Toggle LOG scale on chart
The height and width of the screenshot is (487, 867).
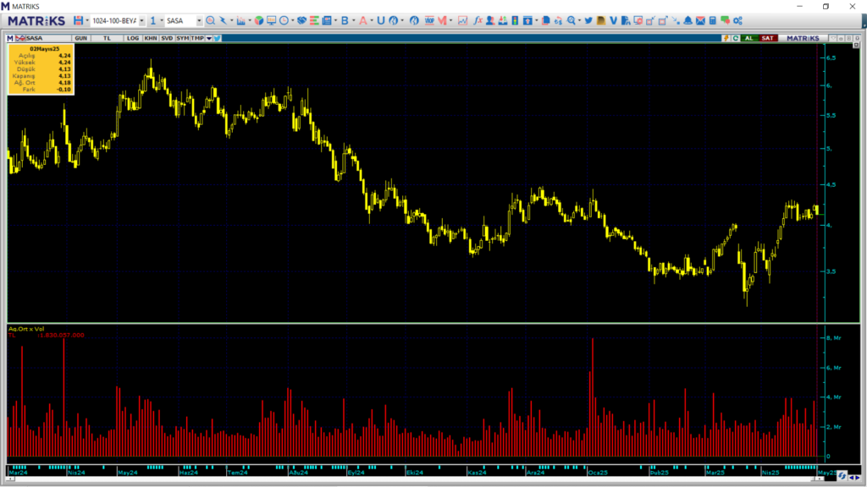point(133,38)
